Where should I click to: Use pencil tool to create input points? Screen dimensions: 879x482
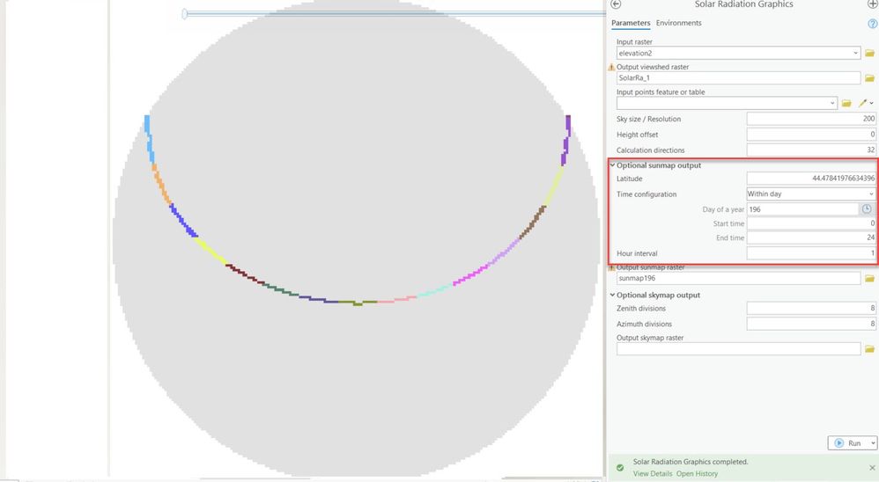862,103
